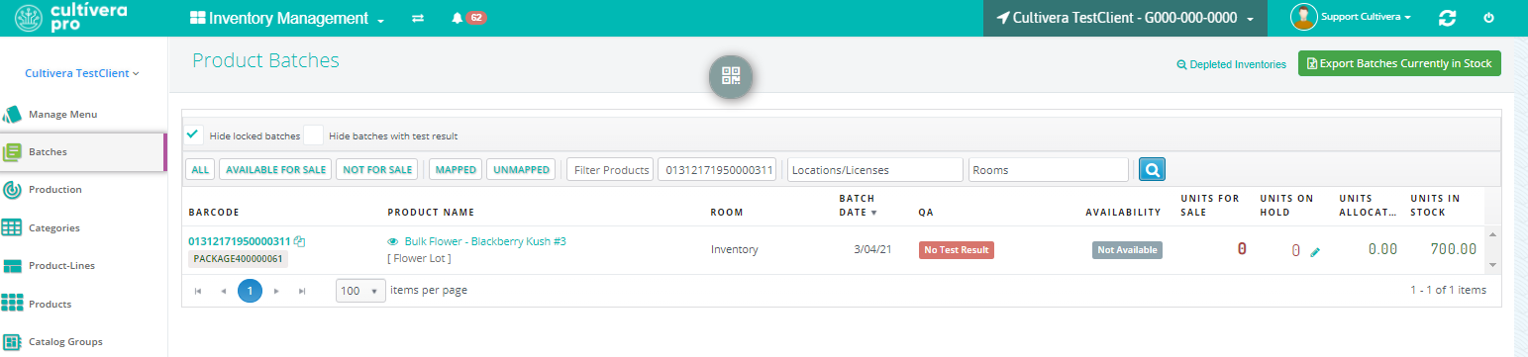Image resolution: width=1528 pixels, height=357 pixels.
Task: Click the round QR code scanner button
Action: [x=731, y=76]
